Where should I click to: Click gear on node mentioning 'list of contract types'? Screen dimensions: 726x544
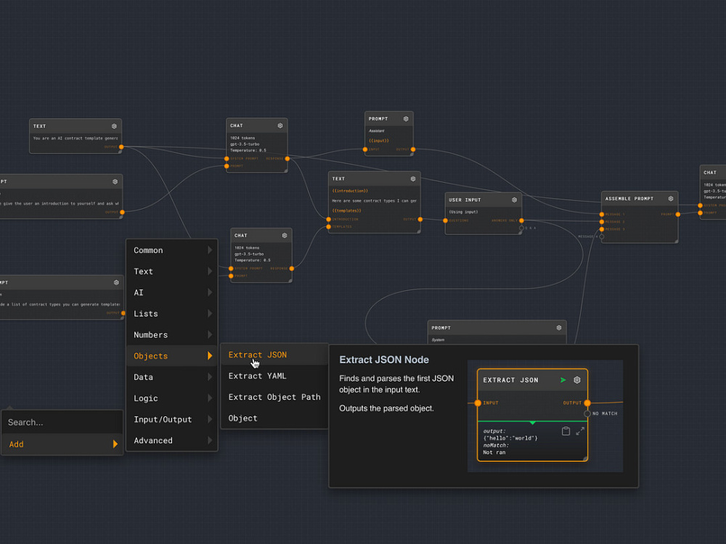coord(116,283)
